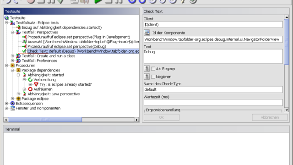Viewport: 293px width, 165px height.
Task: Expand the 'Fenster und Komponenten' node
Action: (6, 108)
